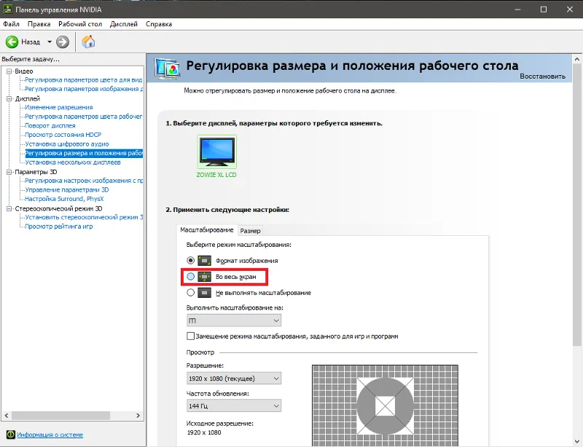Open the Home page house icon
Viewport: 583px width, 447px height.
click(88, 41)
